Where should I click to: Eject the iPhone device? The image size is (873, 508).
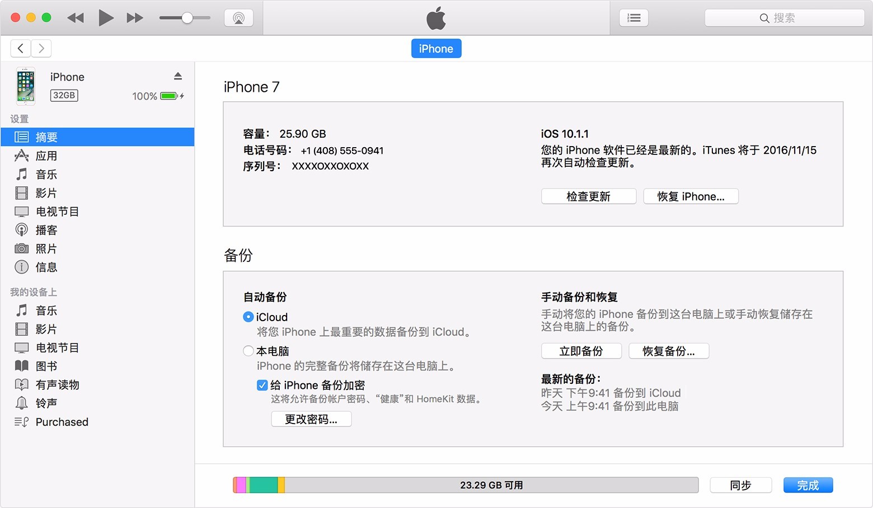[x=178, y=76]
